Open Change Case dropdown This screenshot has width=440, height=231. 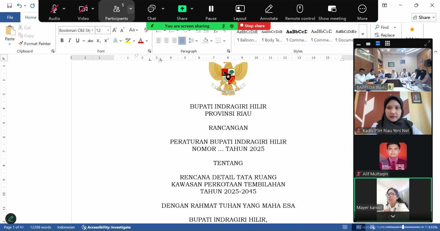pyautogui.click(x=134, y=30)
